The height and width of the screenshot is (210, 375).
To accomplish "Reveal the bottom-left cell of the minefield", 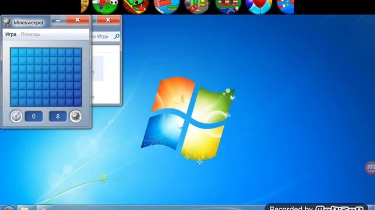I will point(14,102).
